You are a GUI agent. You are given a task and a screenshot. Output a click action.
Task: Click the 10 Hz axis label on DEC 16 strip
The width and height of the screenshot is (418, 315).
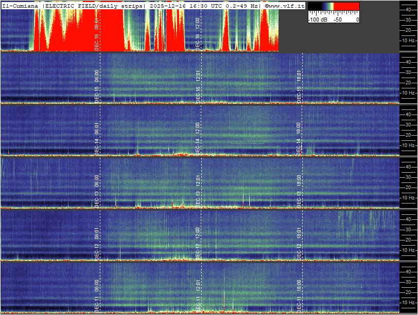click(408, 40)
